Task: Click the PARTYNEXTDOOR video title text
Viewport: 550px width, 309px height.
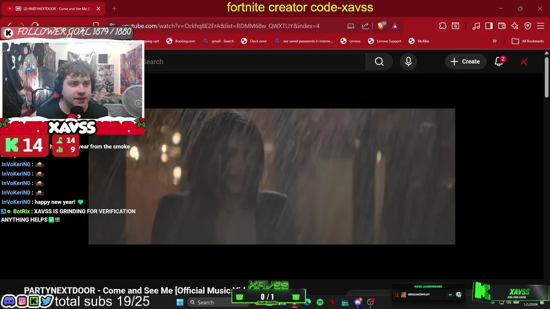Action: 134,291
